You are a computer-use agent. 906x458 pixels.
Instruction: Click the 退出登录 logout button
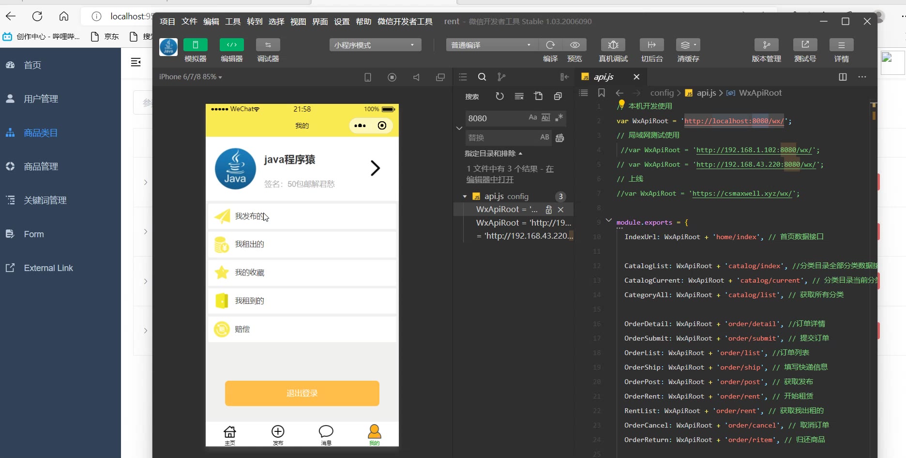pyautogui.click(x=302, y=393)
